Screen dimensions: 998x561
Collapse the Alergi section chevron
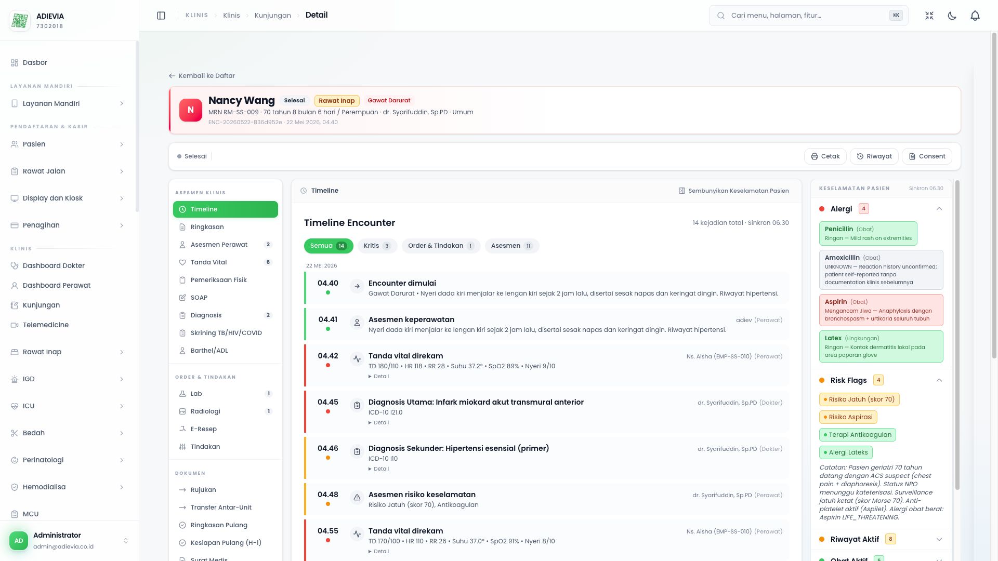[939, 209]
